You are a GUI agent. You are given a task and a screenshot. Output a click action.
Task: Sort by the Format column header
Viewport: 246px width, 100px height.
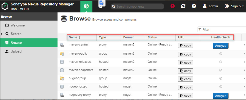click(x=133, y=37)
